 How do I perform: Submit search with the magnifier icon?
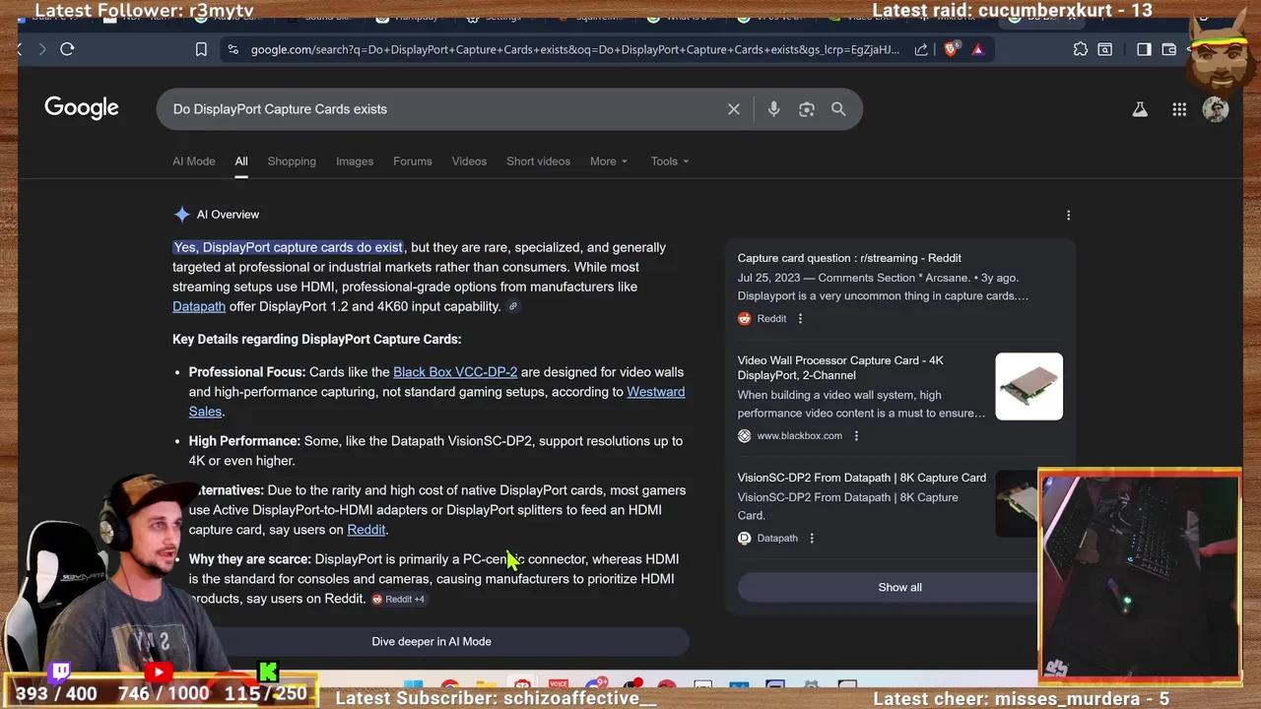pos(838,109)
